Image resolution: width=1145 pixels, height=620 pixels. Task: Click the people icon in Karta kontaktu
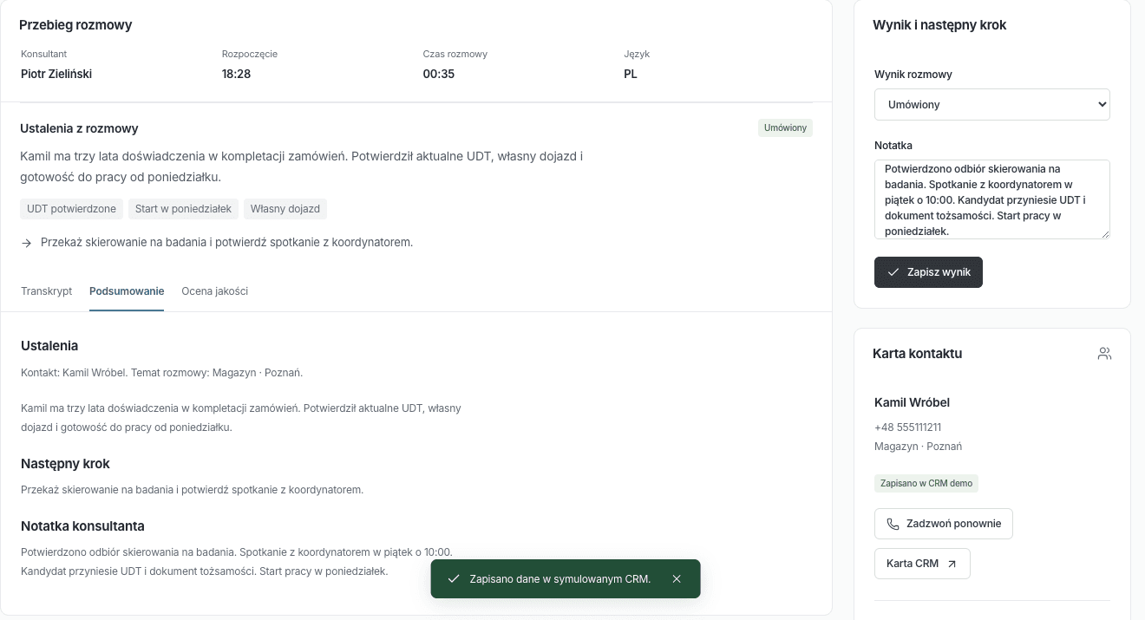tap(1104, 354)
